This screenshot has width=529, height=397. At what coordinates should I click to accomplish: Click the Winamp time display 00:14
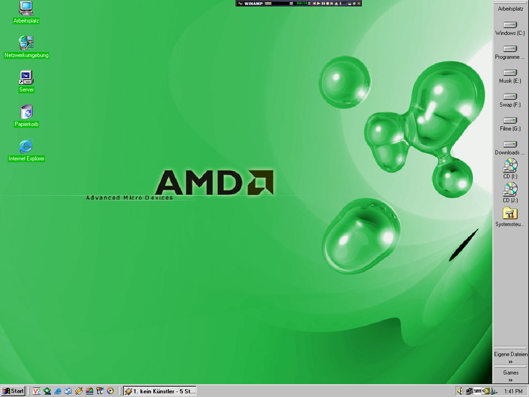tap(302, 4)
